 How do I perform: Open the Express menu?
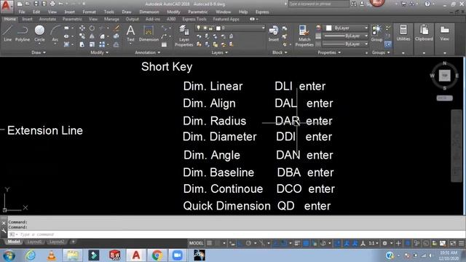click(262, 12)
